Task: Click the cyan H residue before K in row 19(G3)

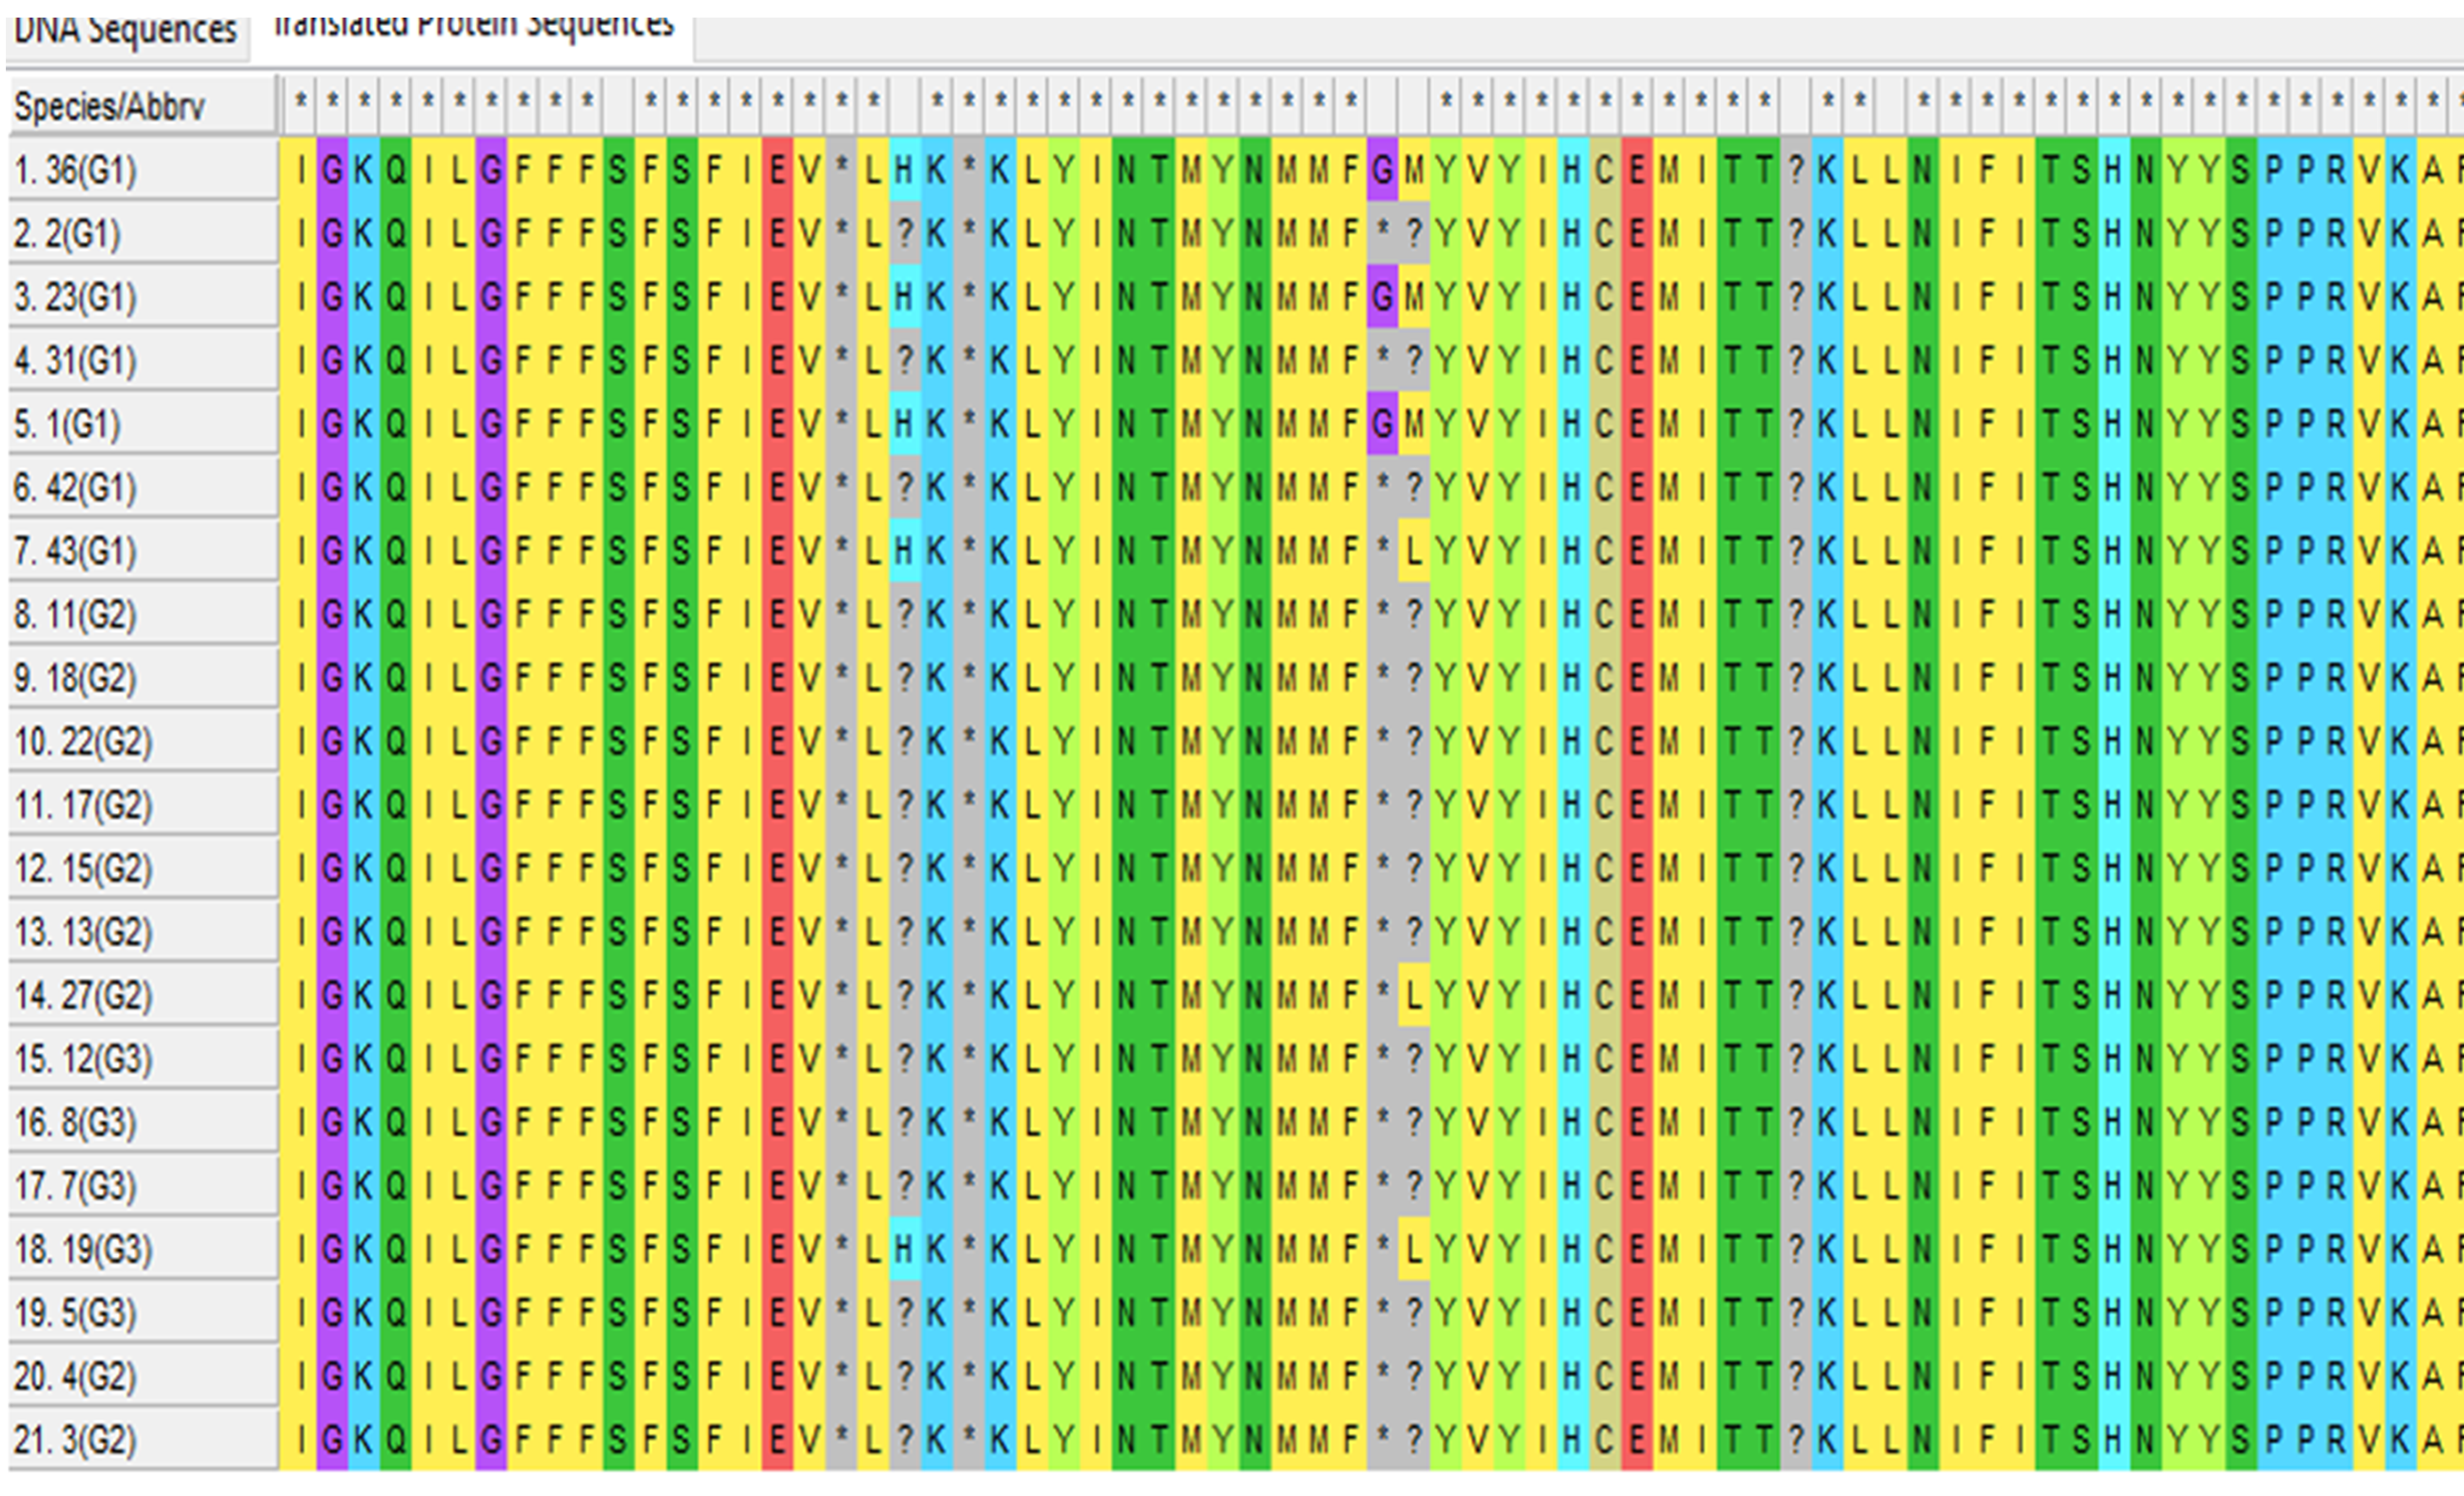Action: [x=904, y=1249]
